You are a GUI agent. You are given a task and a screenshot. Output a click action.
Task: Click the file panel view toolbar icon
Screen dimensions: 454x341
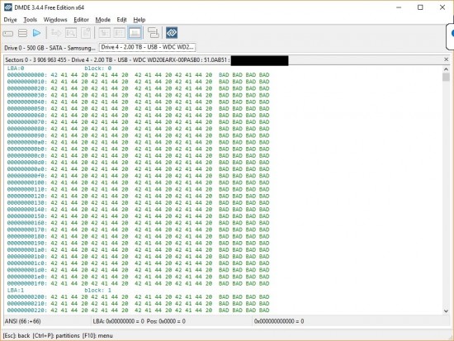[x=104, y=33]
